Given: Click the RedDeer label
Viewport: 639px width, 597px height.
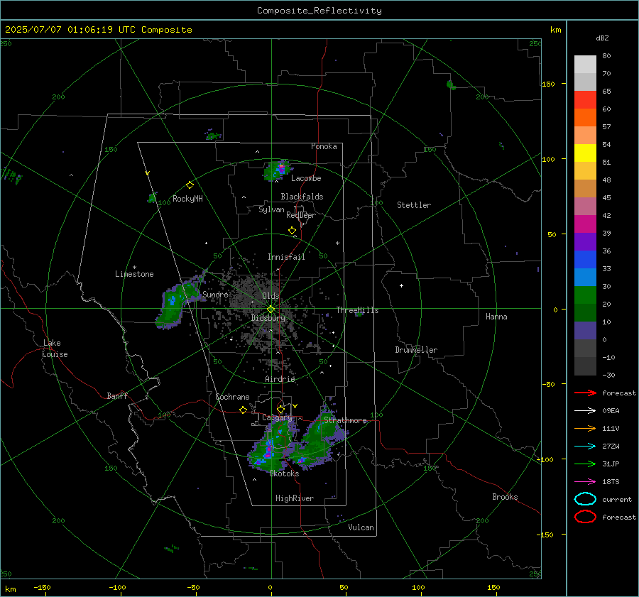Looking at the screenshot, I should click(x=301, y=215).
